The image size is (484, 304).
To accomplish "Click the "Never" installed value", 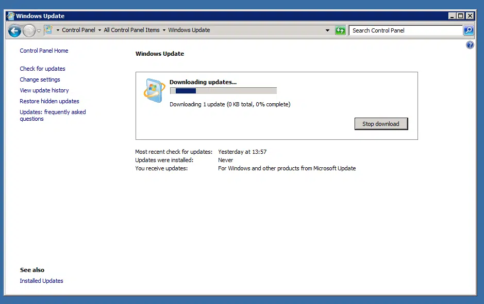I will pos(226,160).
